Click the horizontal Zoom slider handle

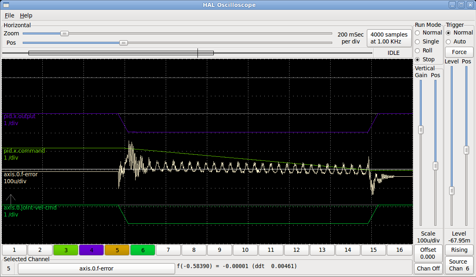point(64,34)
